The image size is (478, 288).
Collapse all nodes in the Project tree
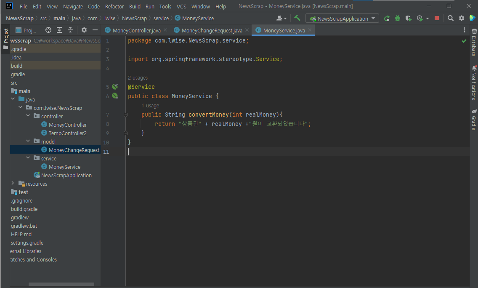point(70,30)
